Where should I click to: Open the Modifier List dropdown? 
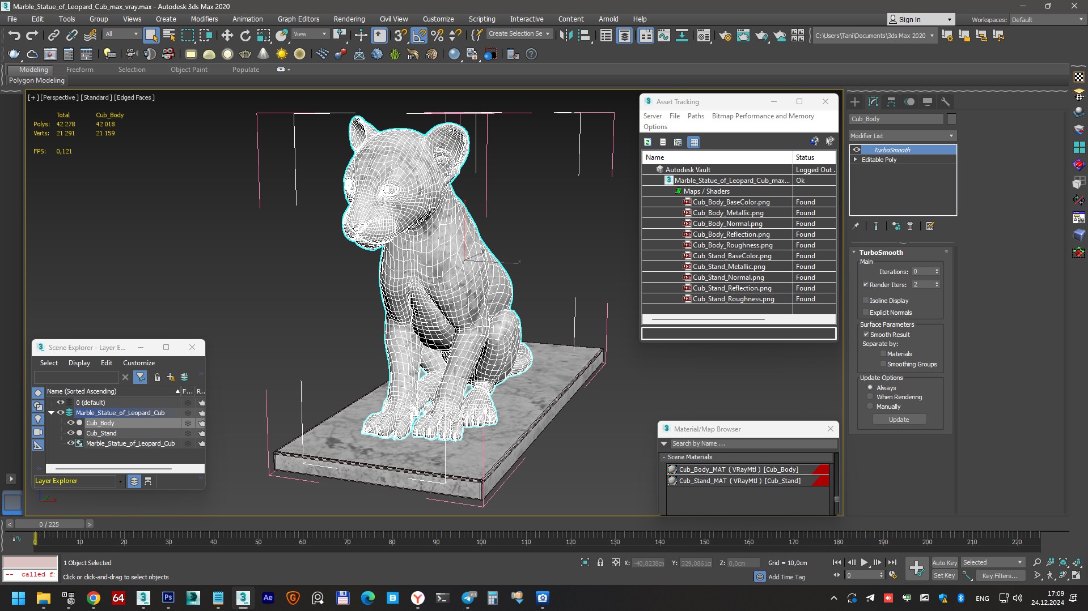pos(903,136)
